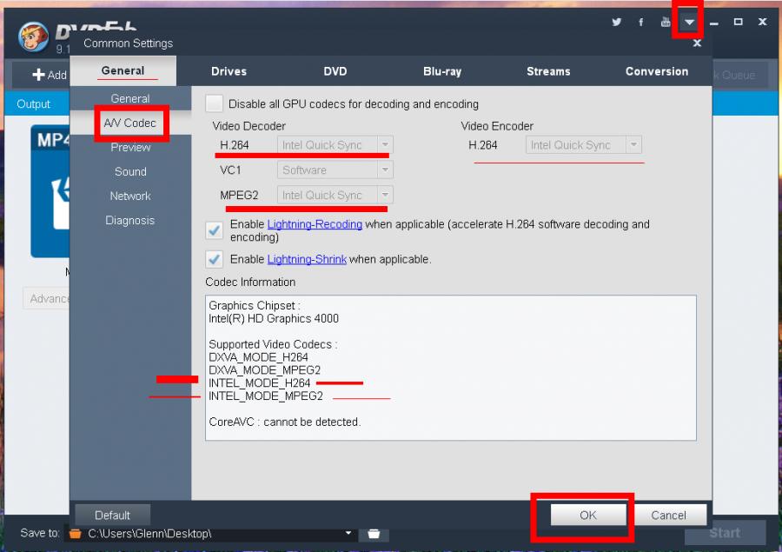Close the Common Settings dialog

coord(697,43)
